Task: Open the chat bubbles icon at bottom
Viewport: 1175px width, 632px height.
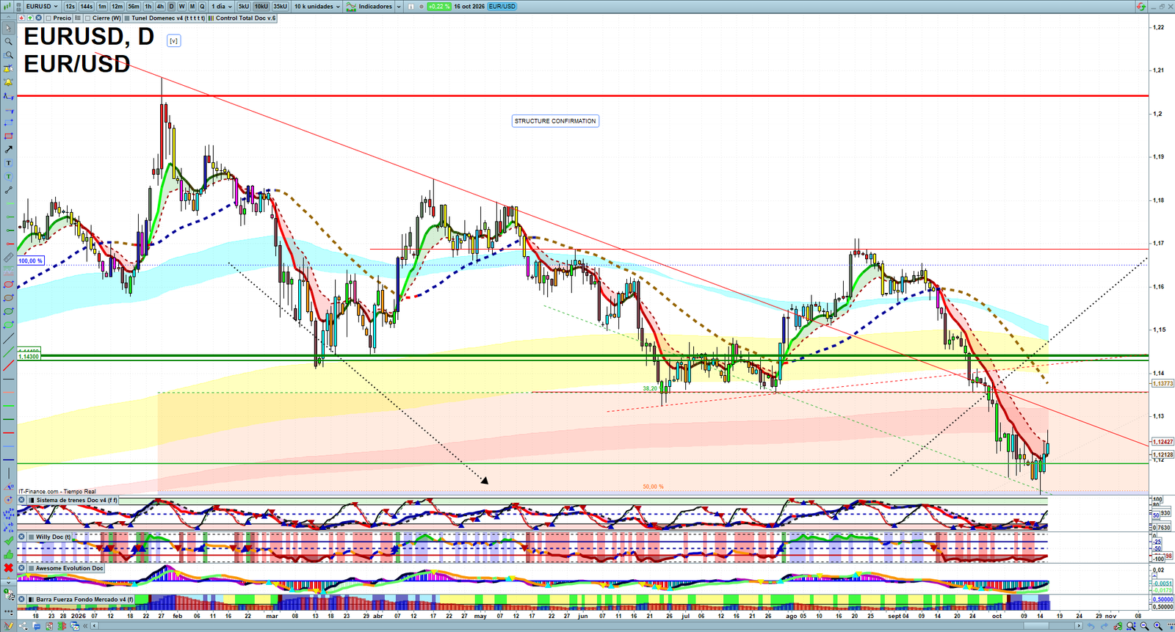Action: (x=37, y=626)
